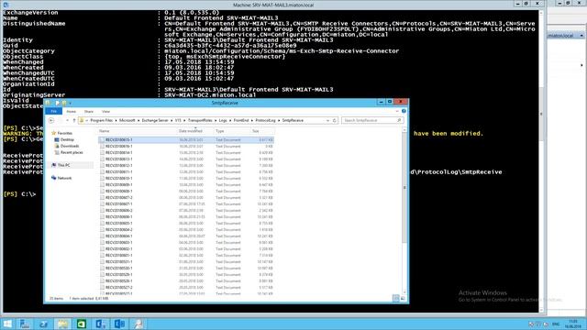Image resolution: width=587 pixels, height=330 pixels.
Task: Click TransportRoles in the breadcrumb path
Action: tap(200, 120)
